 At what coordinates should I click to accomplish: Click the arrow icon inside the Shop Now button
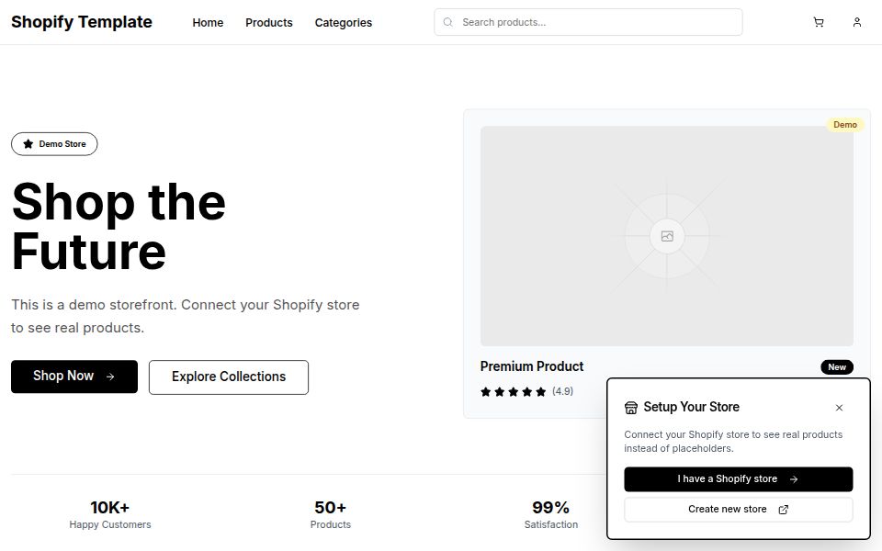tap(111, 376)
